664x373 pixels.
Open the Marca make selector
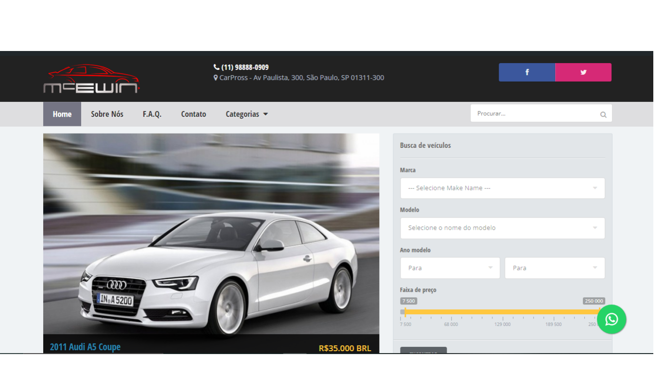(503, 188)
